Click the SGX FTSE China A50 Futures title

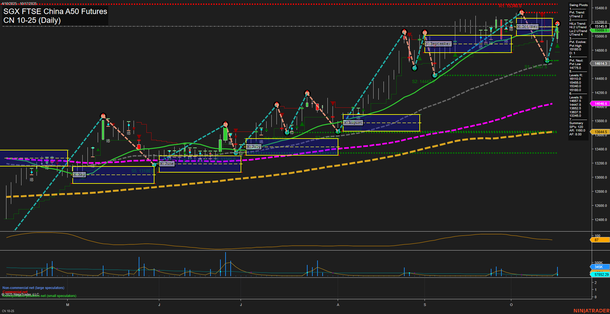[55, 12]
